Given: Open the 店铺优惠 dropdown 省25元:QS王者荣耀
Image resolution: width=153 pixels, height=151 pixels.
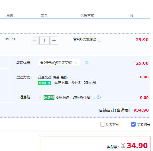Looking at the screenshot, I should tap(59, 63).
